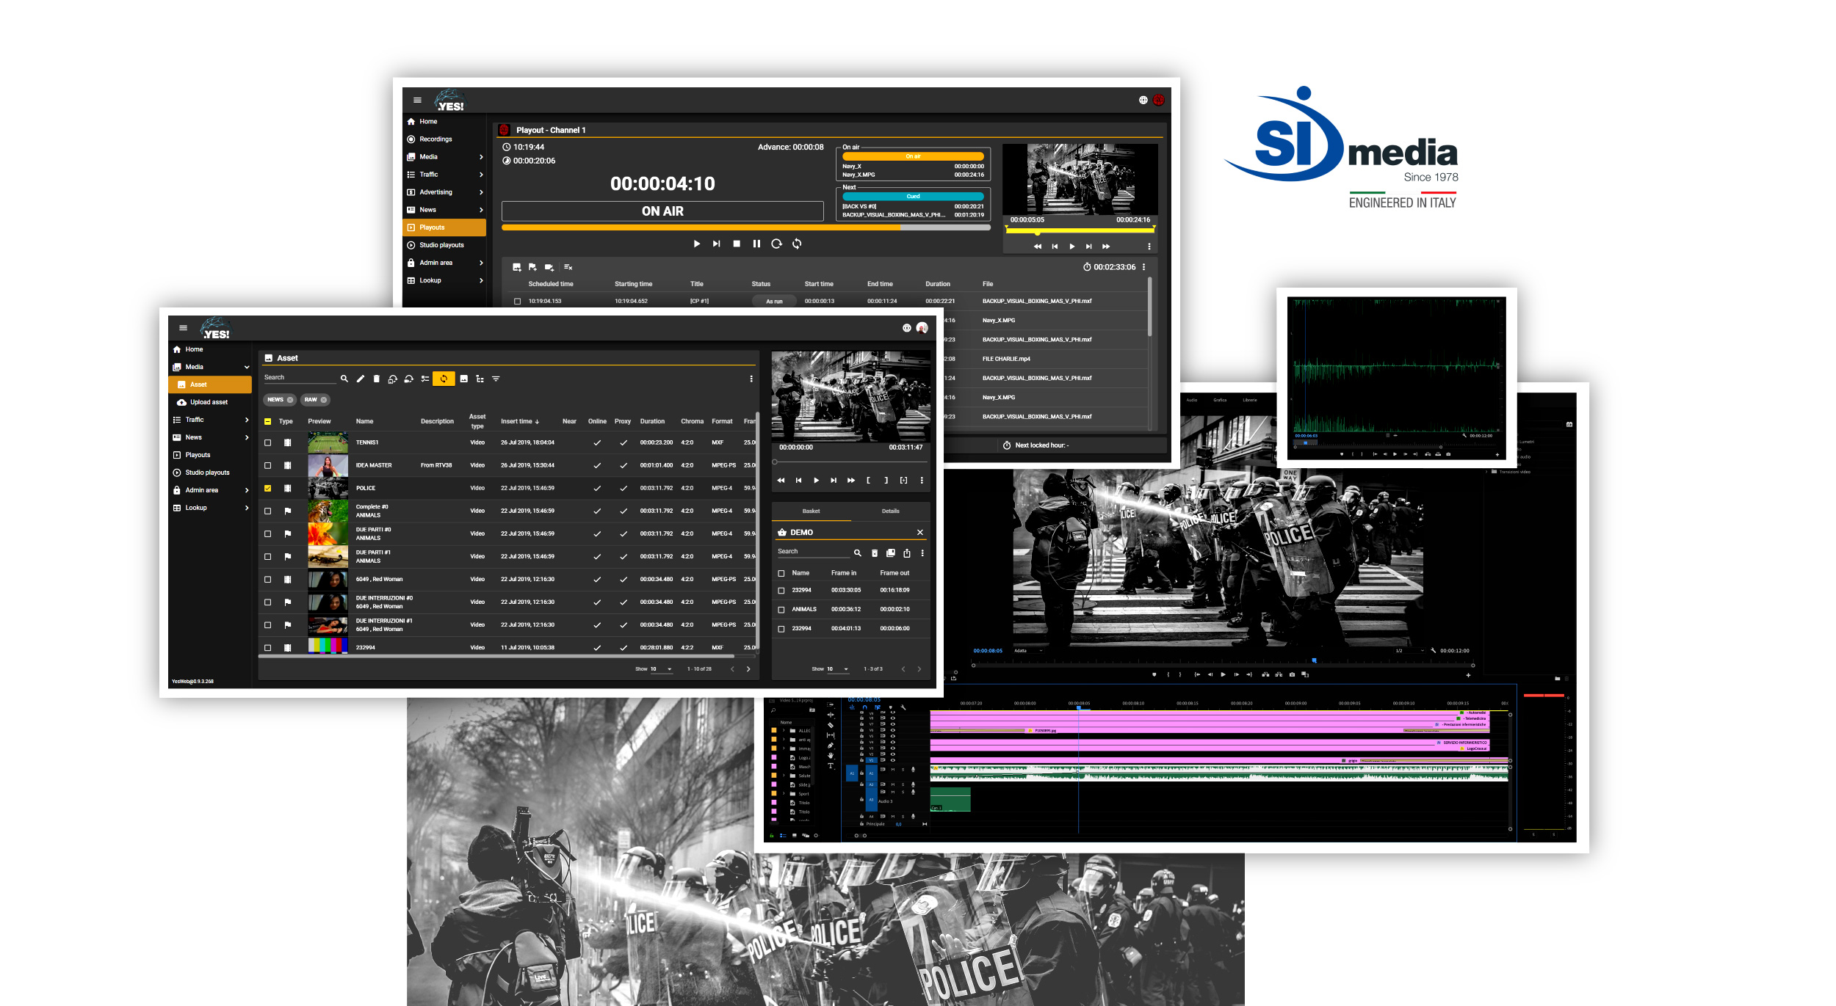Image resolution: width=1836 pixels, height=1006 pixels.
Task: Switch to the Details tab
Action: tap(890, 511)
